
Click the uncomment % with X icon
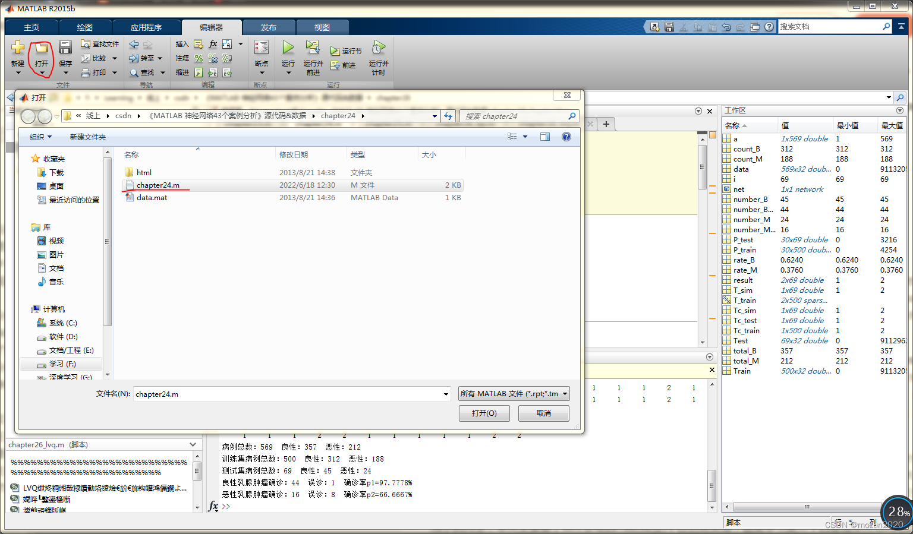click(x=213, y=58)
